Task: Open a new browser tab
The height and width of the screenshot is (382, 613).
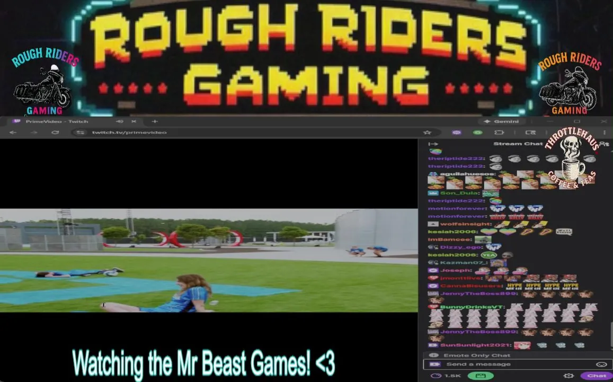Action: [x=154, y=121]
